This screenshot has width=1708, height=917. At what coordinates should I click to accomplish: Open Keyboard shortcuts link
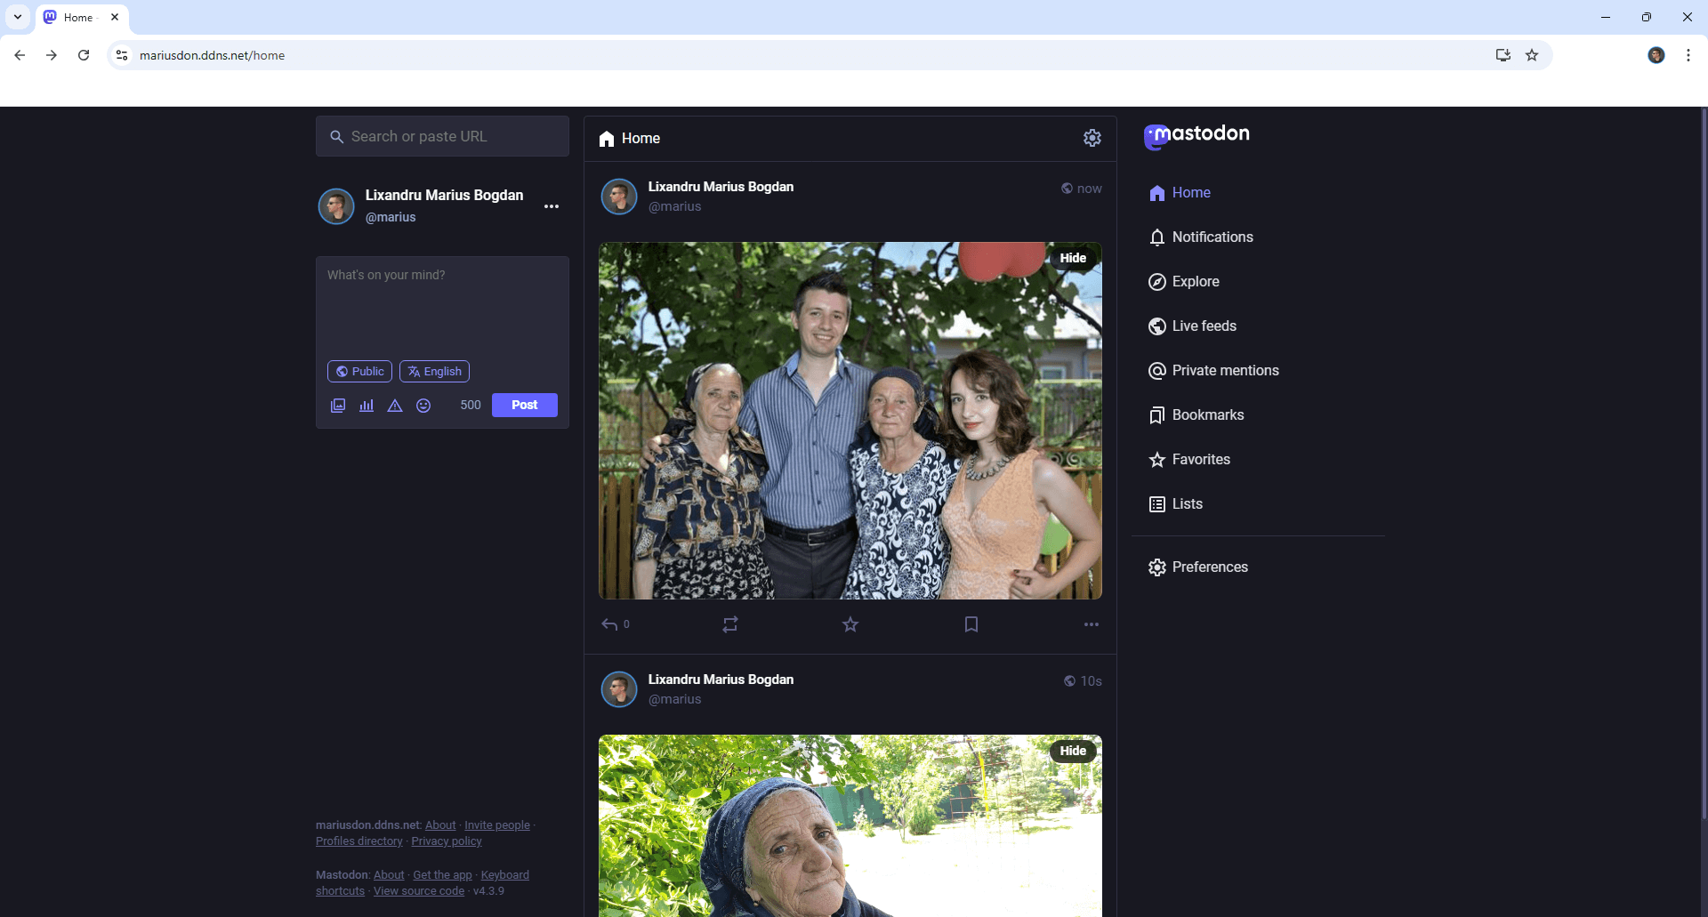pos(504,875)
